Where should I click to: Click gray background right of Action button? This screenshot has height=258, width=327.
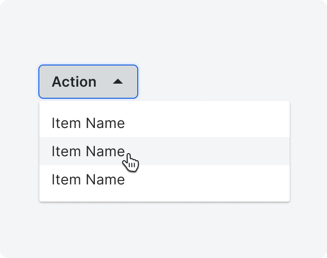[x=230, y=82]
